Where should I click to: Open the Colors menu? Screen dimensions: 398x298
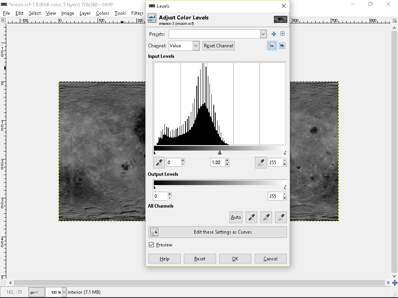[102, 13]
